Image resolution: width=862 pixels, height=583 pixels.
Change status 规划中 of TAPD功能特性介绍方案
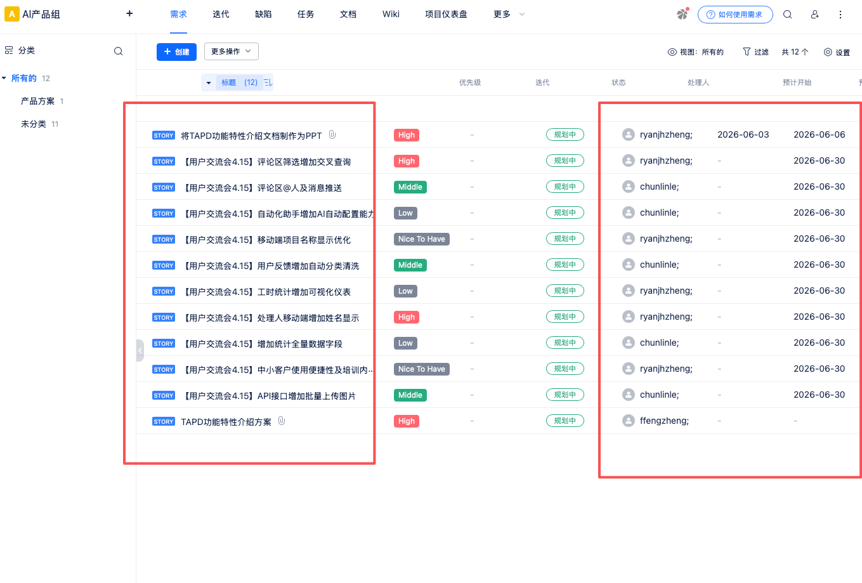[565, 421]
